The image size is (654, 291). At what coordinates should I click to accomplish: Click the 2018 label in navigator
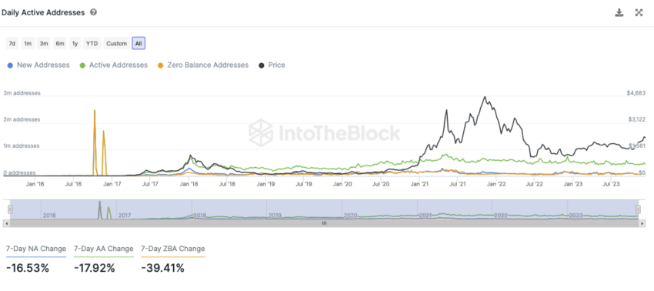(200, 216)
